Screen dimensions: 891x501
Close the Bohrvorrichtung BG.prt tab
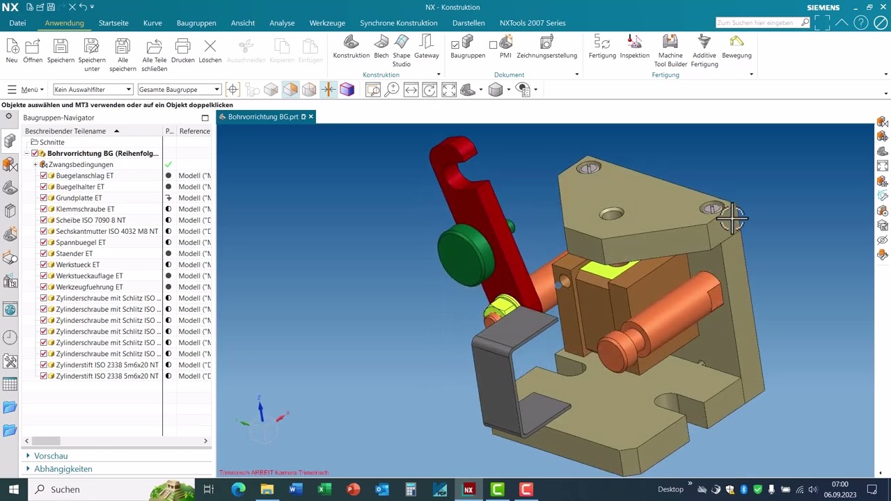311,117
